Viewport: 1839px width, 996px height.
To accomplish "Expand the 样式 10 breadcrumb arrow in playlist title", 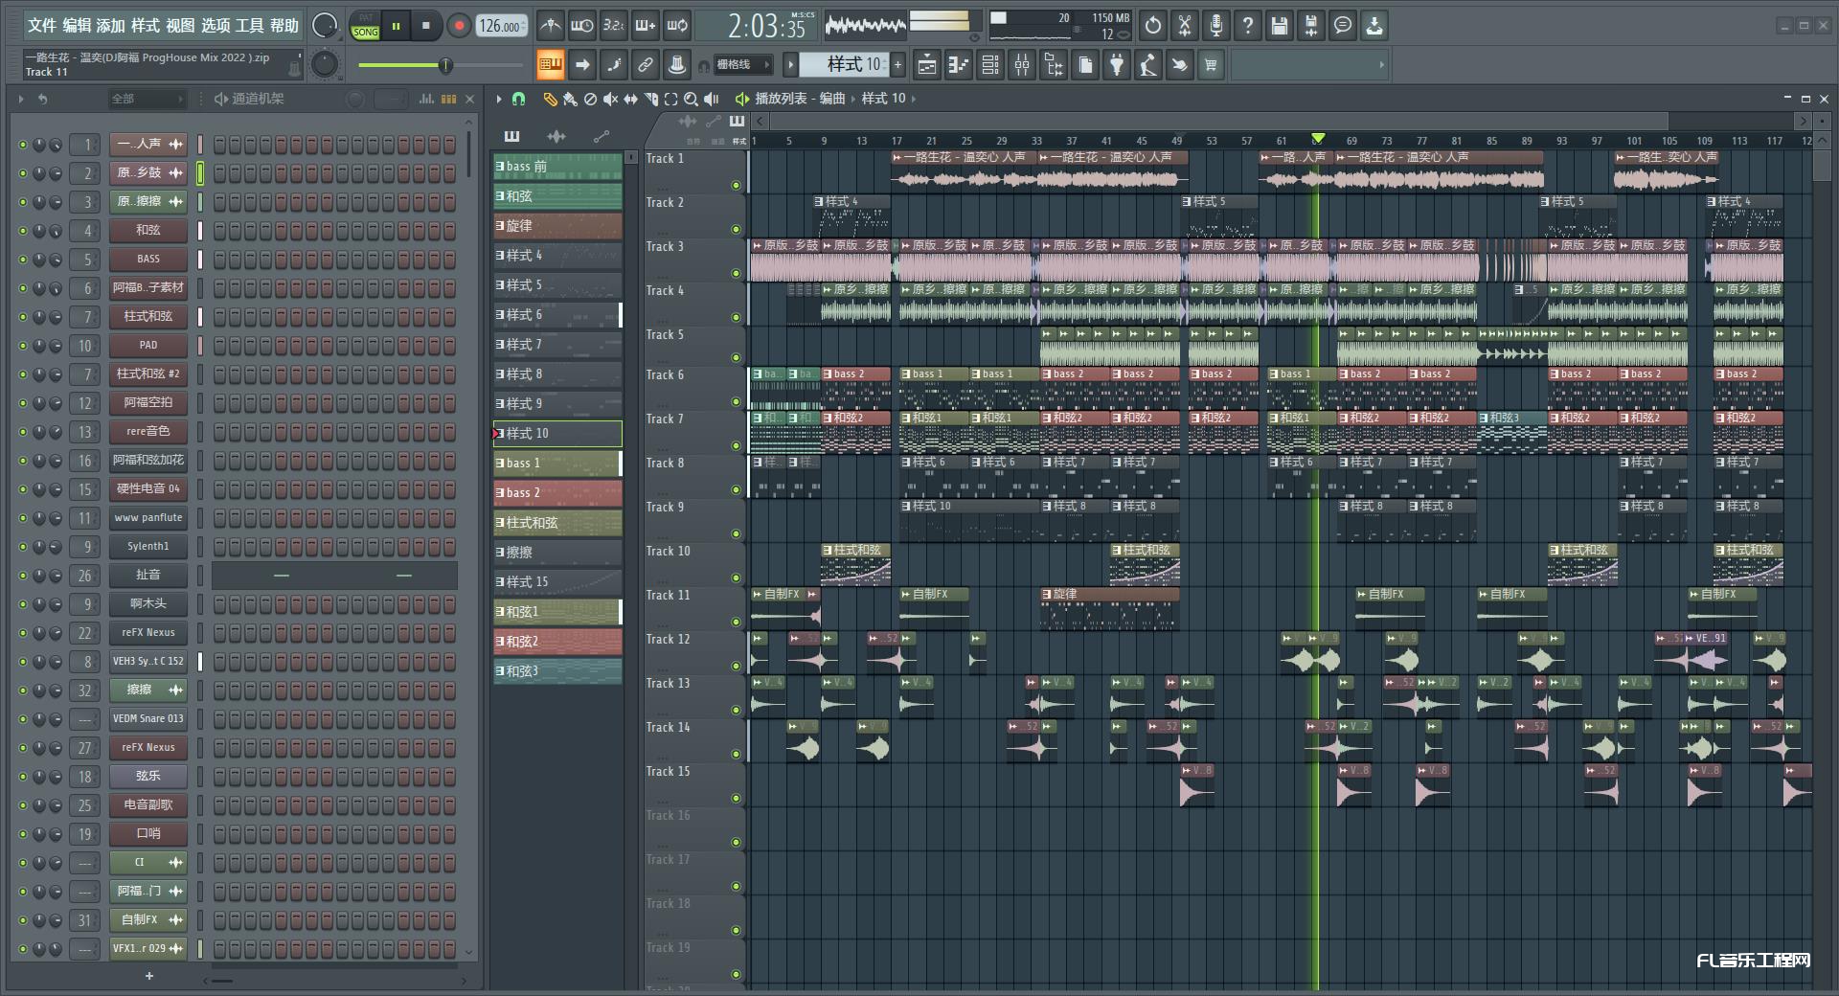I will [913, 99].
